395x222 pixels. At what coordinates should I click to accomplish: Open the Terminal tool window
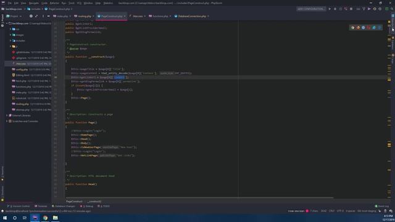coord(41,206)
